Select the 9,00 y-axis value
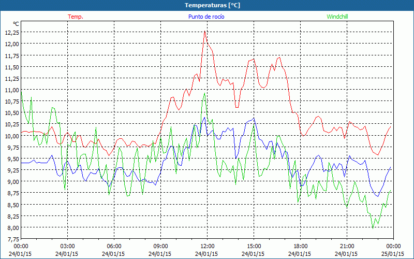Image resolution: width=414 pixels, height=259 pixels. coord(13,182)
